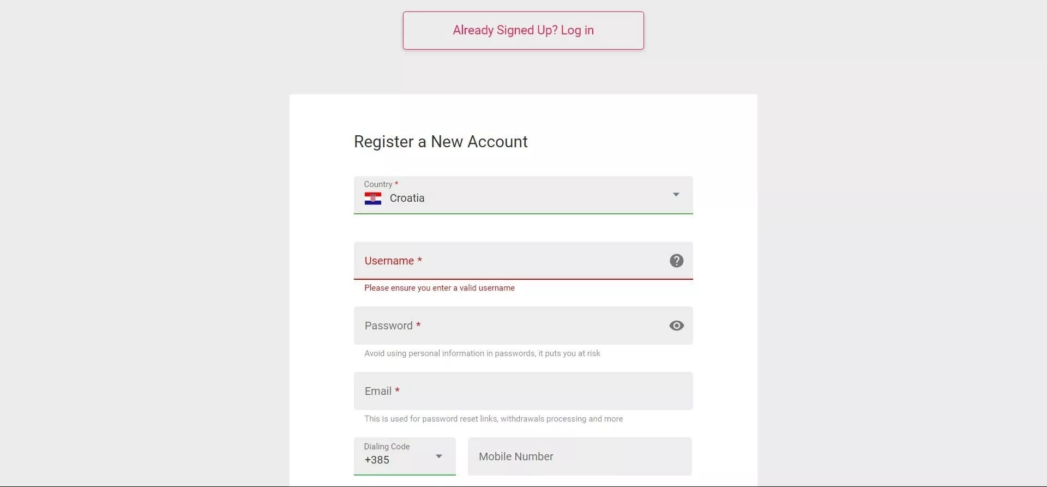Expand the Dialing Code dropdown arrow

coord(438,456)
